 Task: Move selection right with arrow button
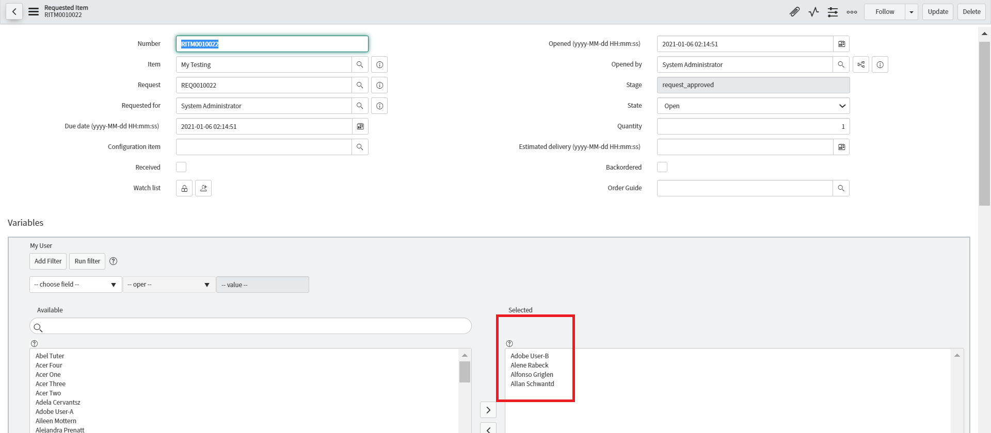(488, 410)
